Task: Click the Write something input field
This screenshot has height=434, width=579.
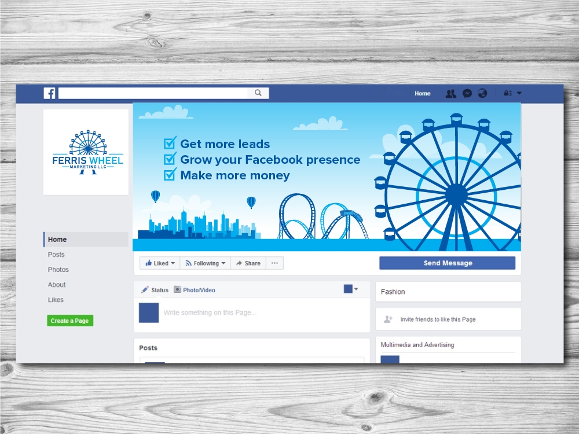Action: point(232,312)
